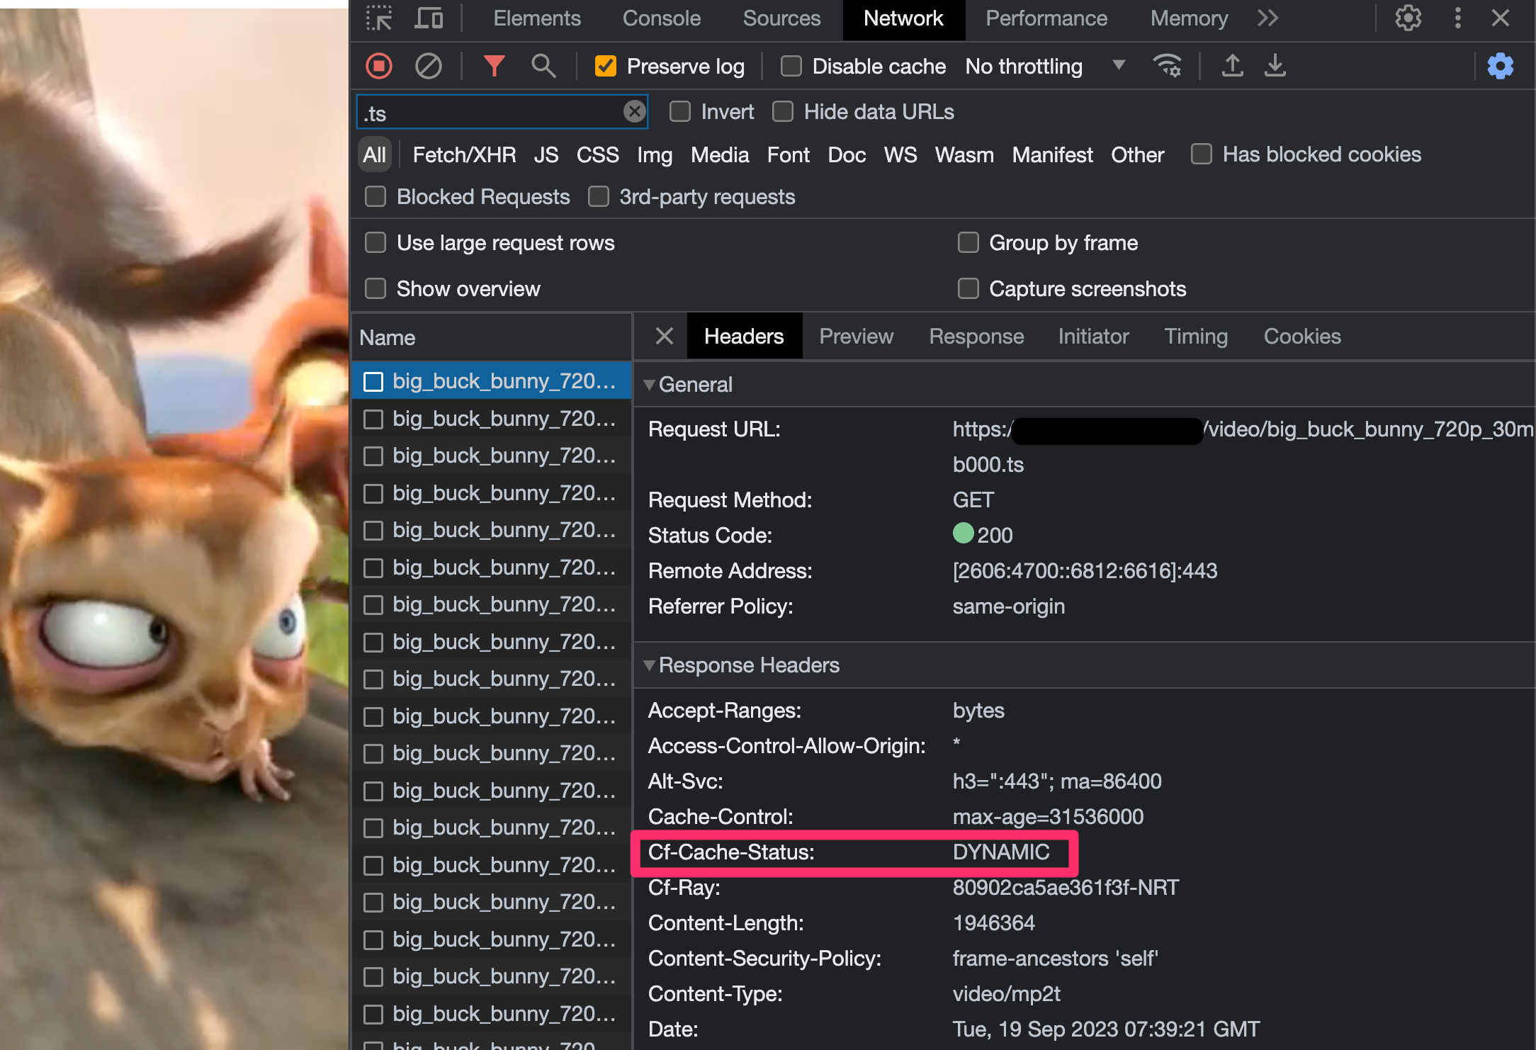The image size is (1536, 1050).
Task: Filter by Fetch/XHR request type
Action: tap(464, 154)
